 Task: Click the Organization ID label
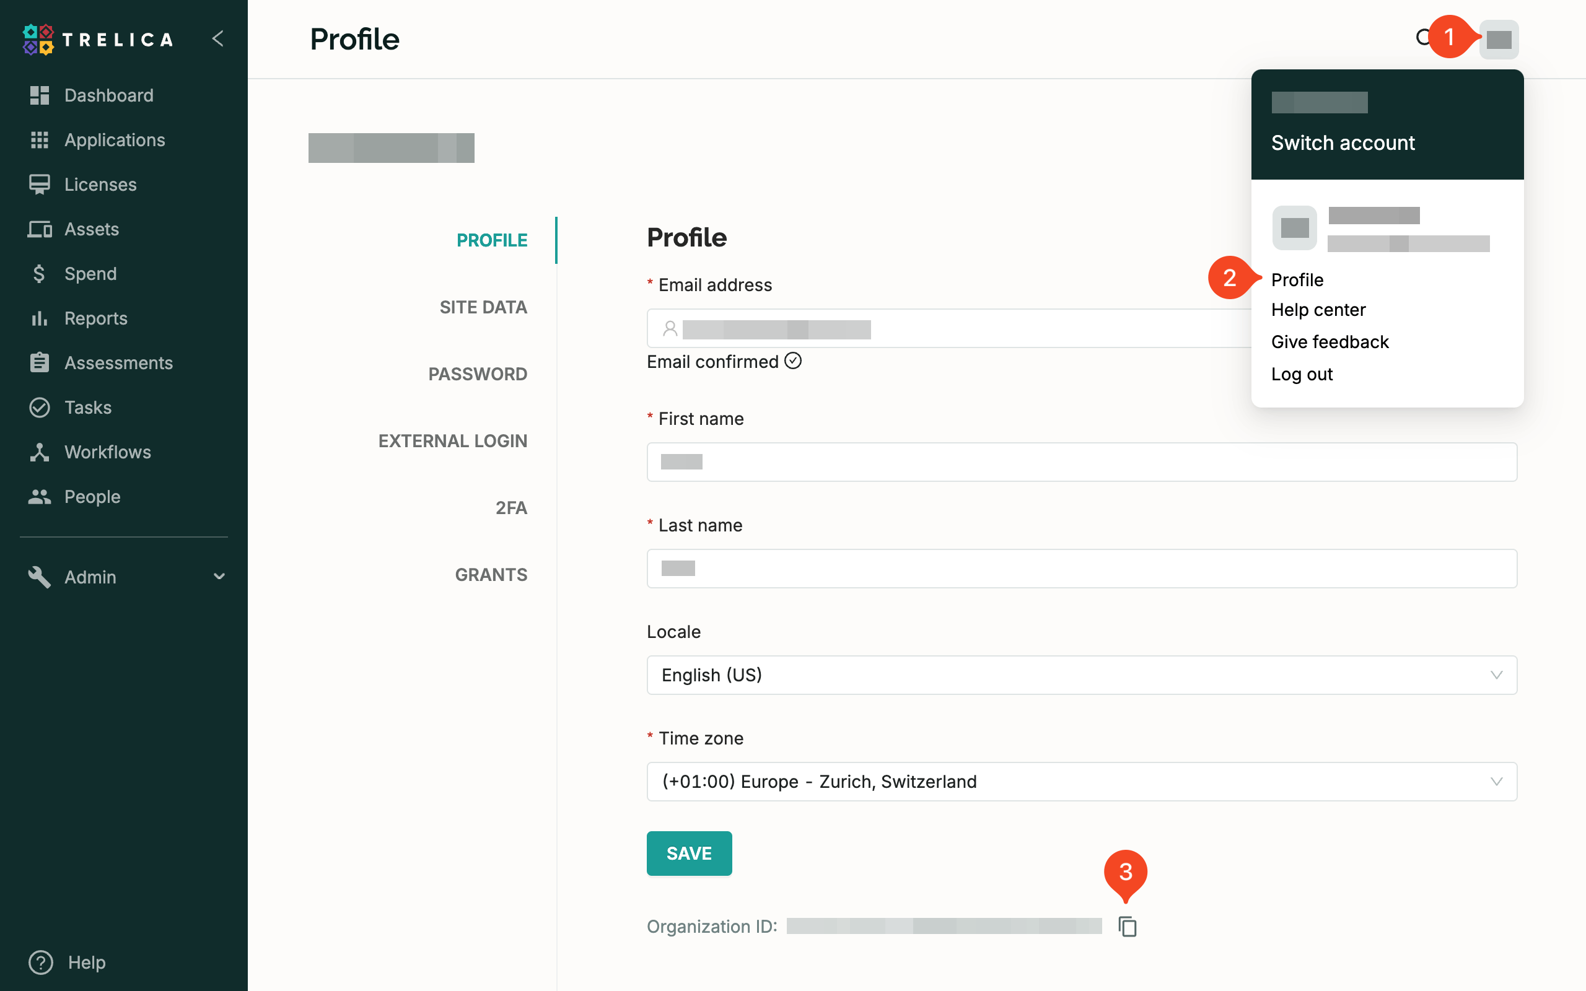(712, 926)
